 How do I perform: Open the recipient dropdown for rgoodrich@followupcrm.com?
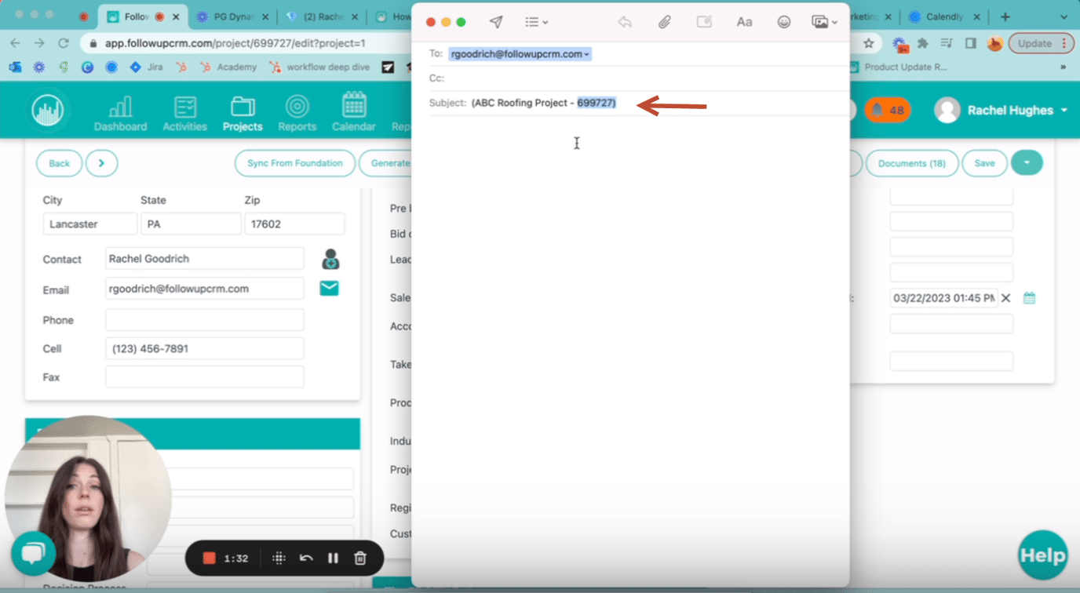click(x=585, y=53)
